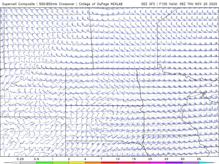Click the legend value 4
Viewport: 219px width, 164px height.
[x=85, y=159]
